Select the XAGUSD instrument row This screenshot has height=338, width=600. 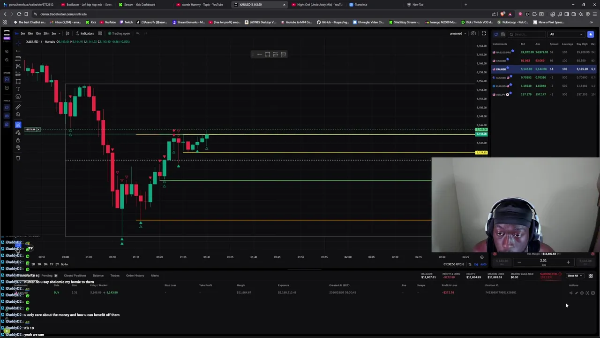544,61
